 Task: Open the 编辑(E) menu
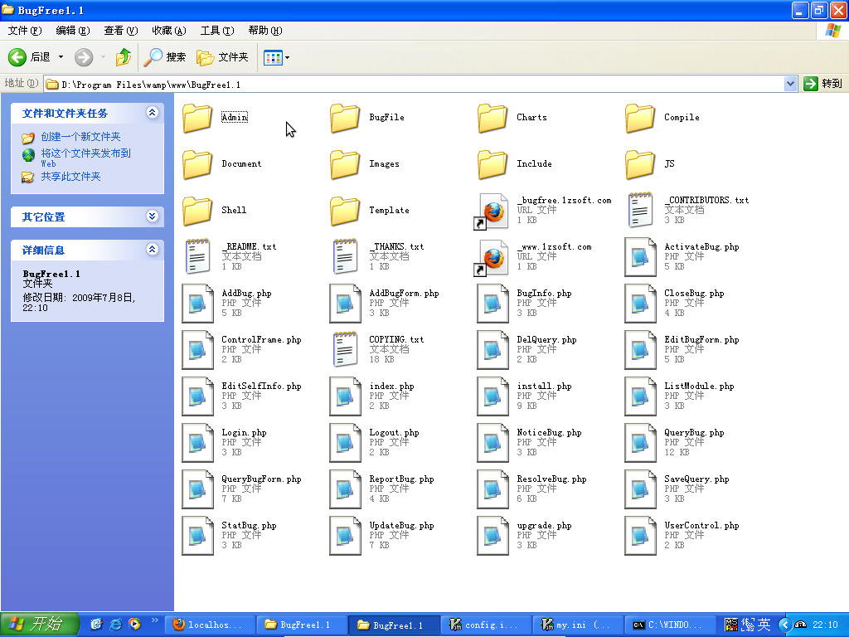click(73, 31)
